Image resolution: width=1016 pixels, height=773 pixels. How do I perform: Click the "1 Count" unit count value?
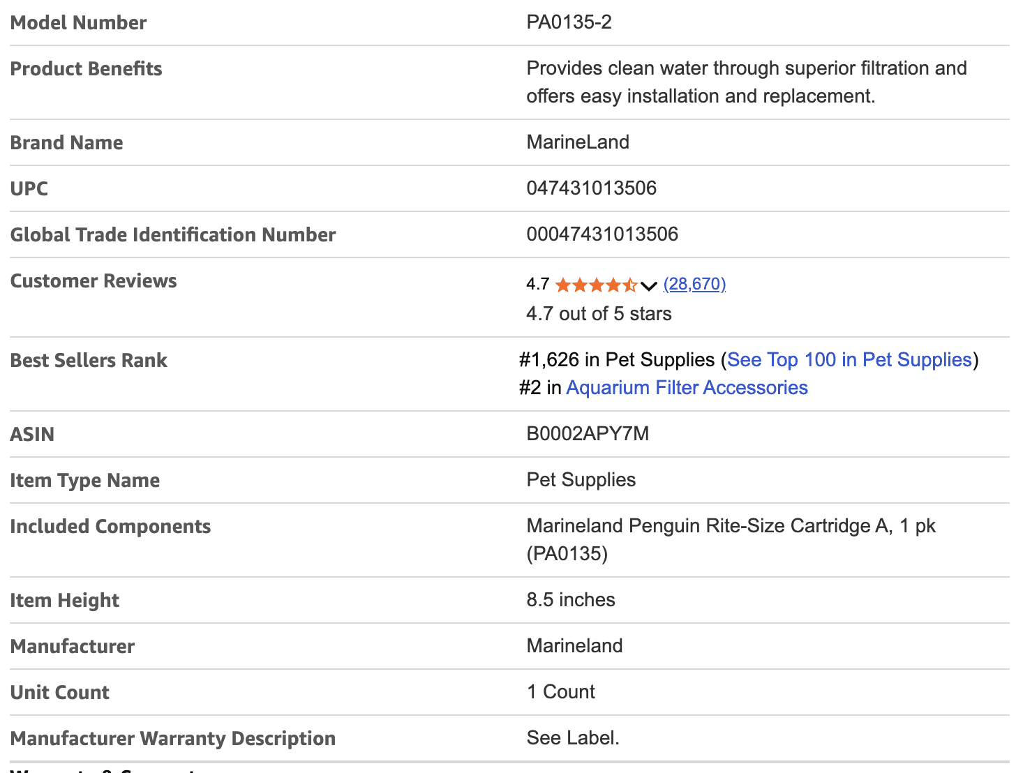[560, 692]
